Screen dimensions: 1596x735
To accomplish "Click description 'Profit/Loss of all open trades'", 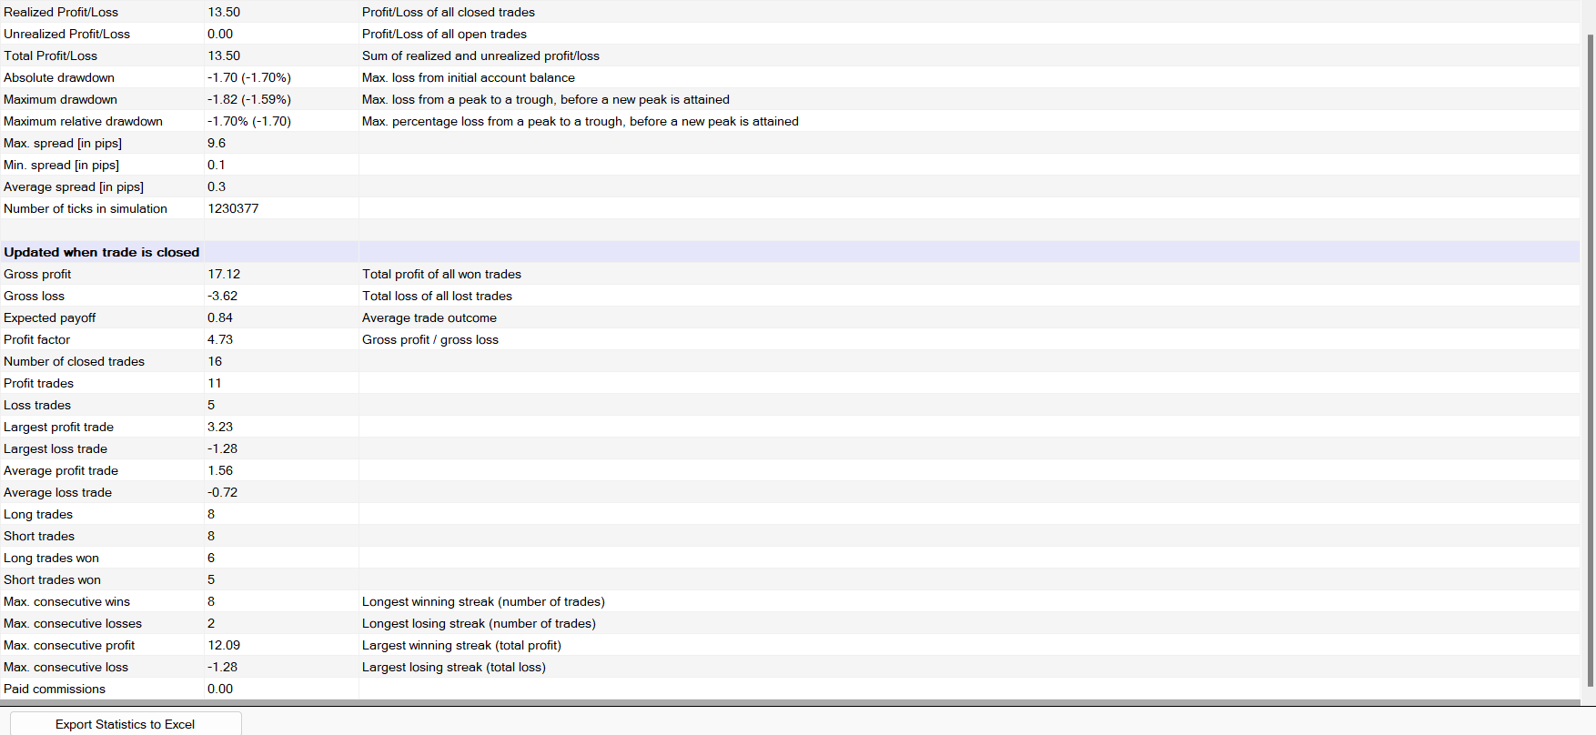I will coord(444,34).
